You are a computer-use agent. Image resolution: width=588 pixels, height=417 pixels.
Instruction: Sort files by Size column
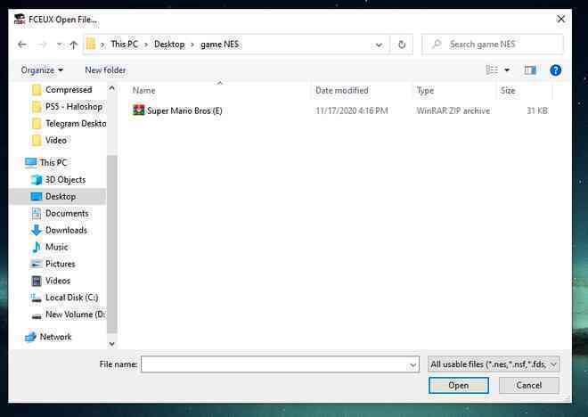click(508, 90)
